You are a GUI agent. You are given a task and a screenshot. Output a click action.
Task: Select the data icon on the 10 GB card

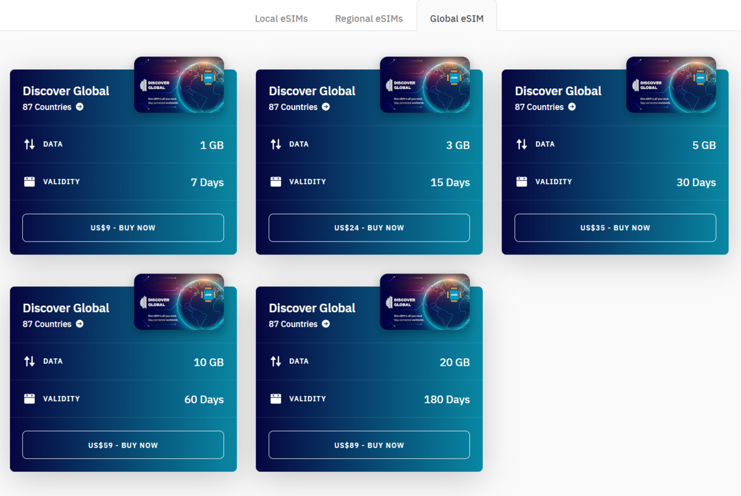coord(30,361)
